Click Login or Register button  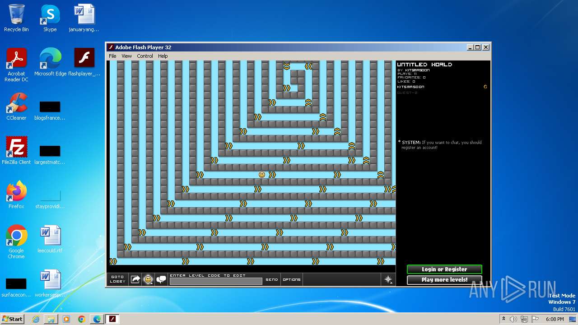point(444,269)
